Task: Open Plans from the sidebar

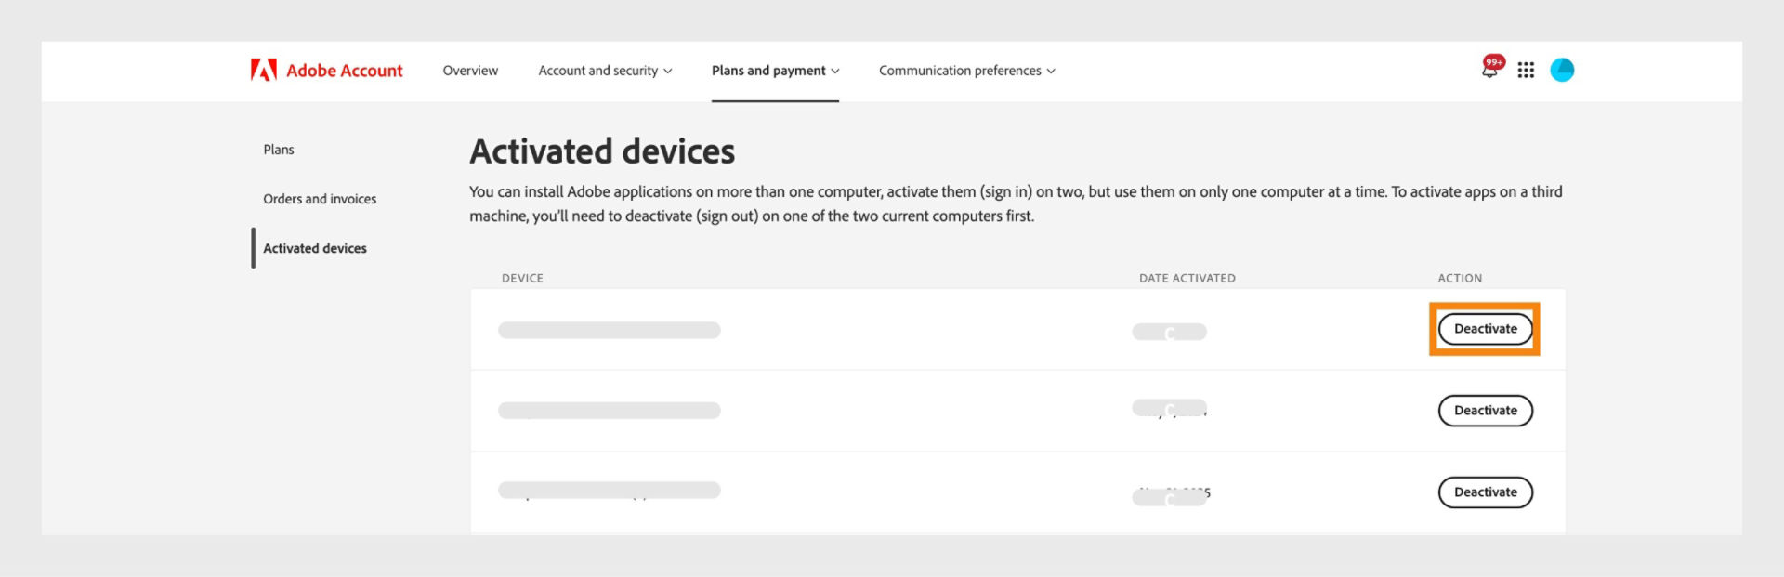Action: tap(279, 149)
